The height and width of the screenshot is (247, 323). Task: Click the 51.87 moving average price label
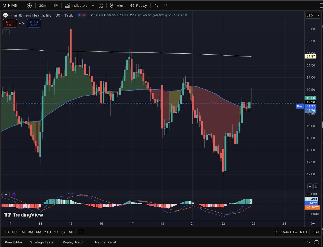point(311,57)
